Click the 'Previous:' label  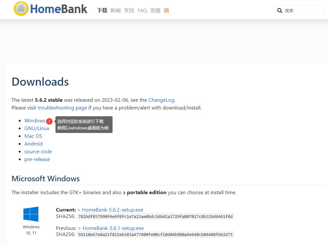66,228
